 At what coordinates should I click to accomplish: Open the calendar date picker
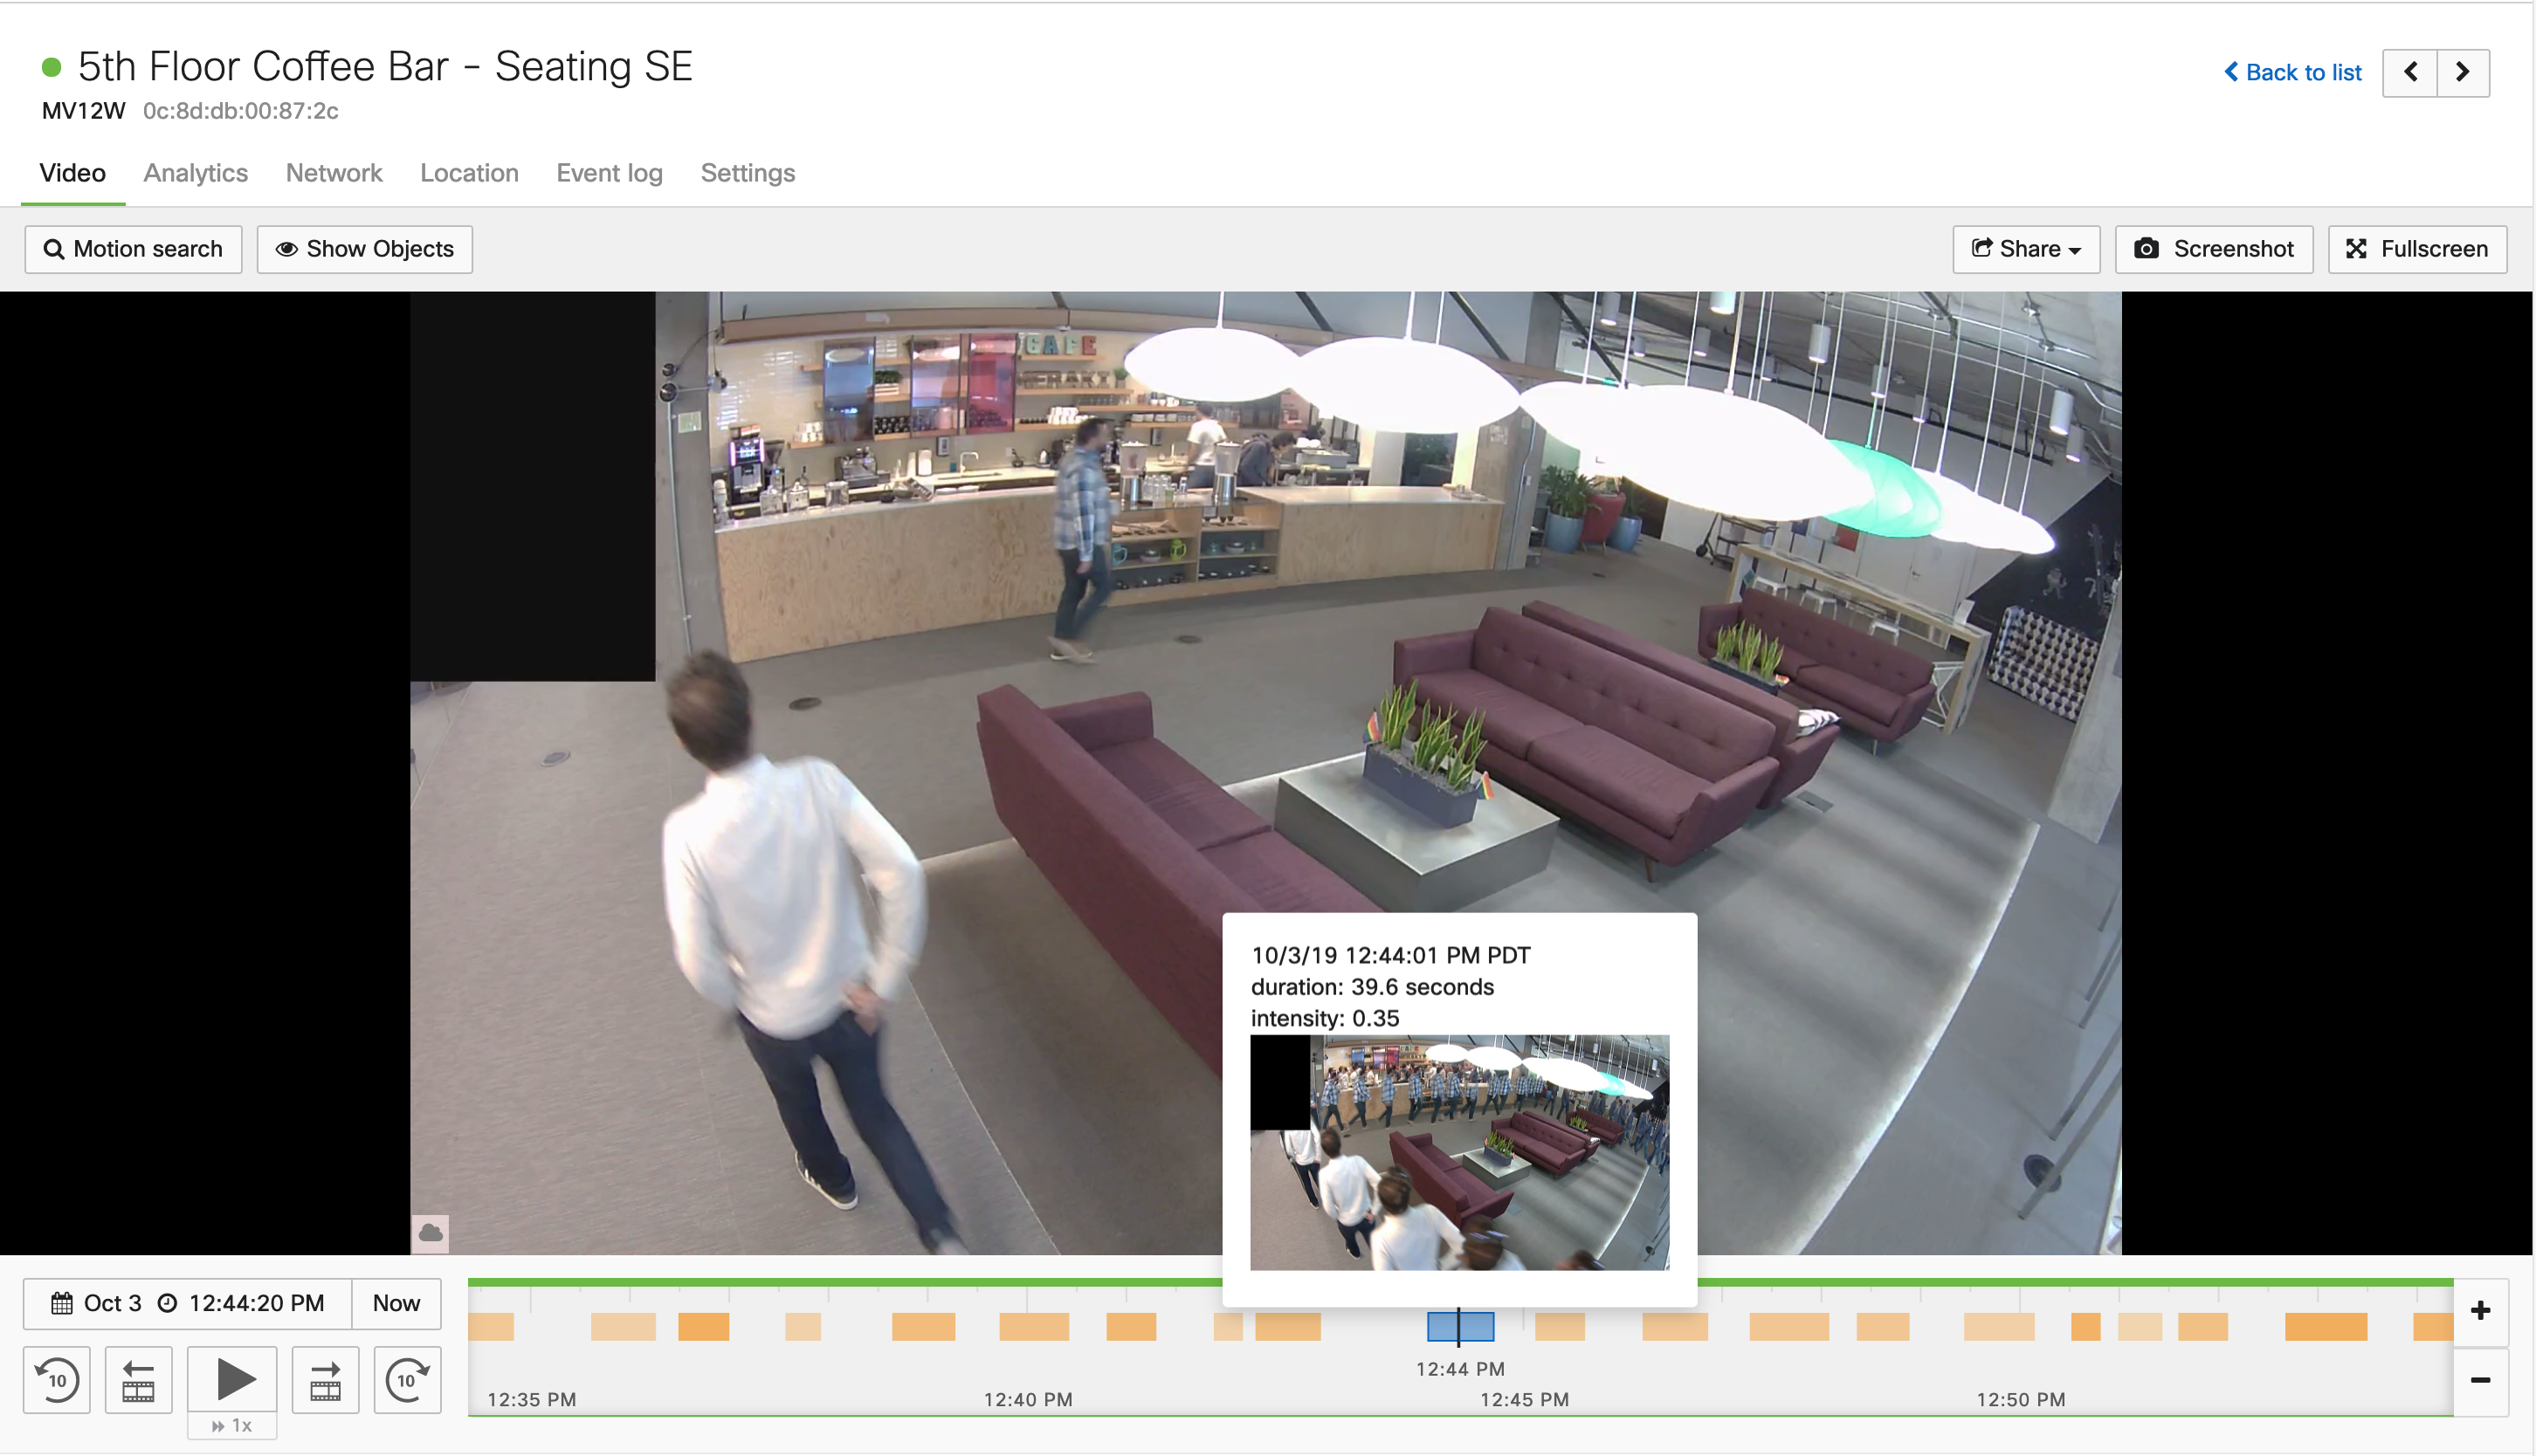(62, 1303)
